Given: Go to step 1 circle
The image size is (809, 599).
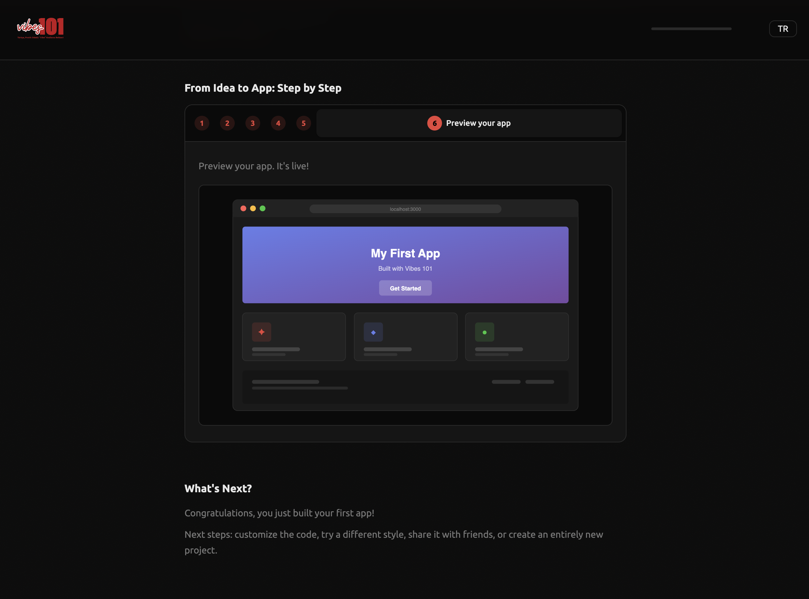Looking at the screenshot, I should [x=202, y=123].
